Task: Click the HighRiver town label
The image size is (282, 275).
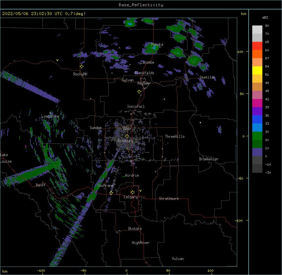Action: [x=141, y=243]
